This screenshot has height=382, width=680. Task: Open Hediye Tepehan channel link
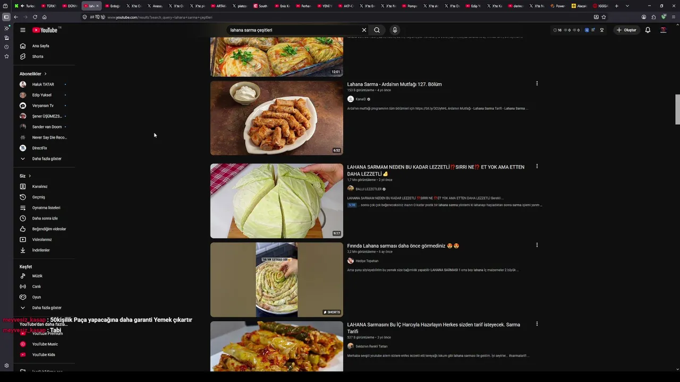(x=367, y=261)
